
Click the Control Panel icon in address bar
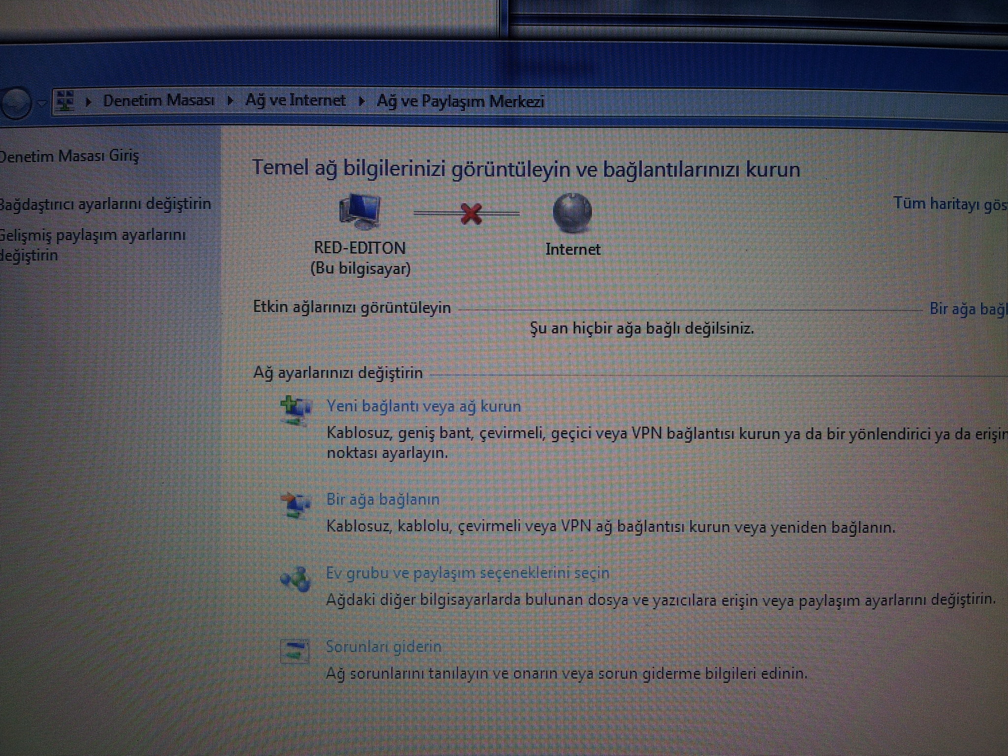tap(65, 101)
